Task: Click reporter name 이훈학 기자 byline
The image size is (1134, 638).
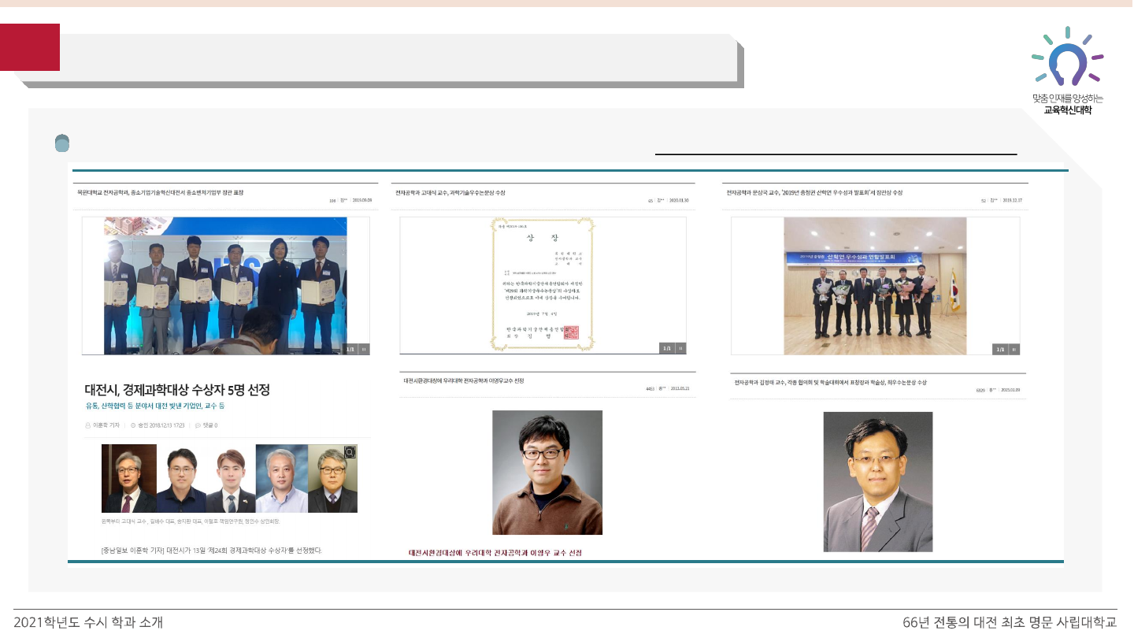Action: coord(106,425)
